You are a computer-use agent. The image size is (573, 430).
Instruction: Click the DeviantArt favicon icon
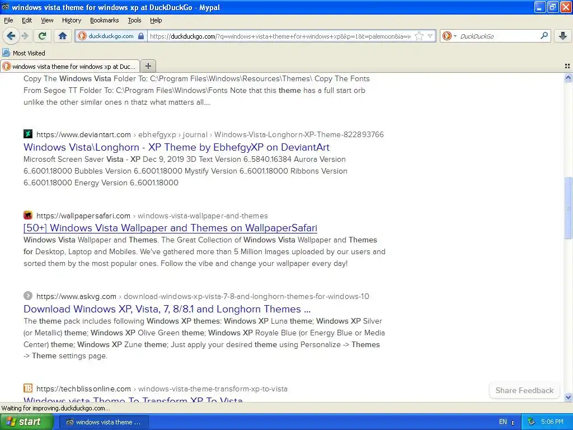(28, 134)
